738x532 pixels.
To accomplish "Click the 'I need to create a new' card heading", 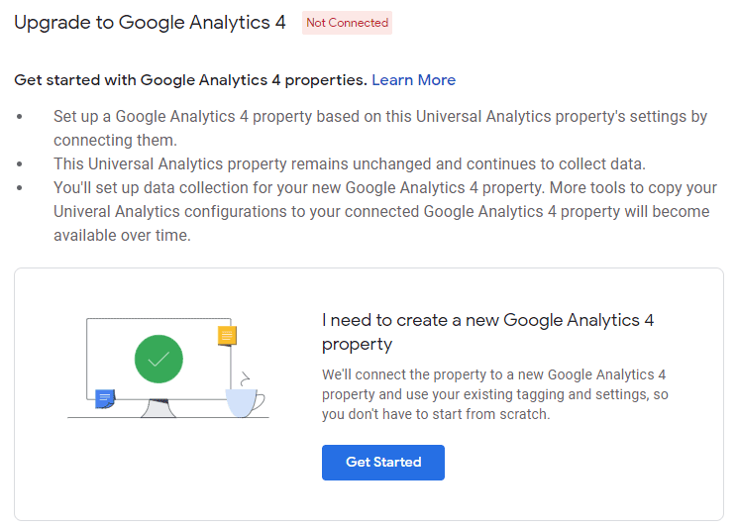I will pyautogui.click(x=487, y=332).
